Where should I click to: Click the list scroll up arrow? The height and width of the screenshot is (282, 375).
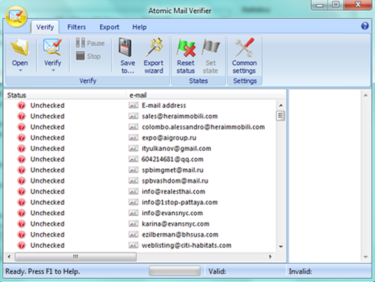[281, 105]
